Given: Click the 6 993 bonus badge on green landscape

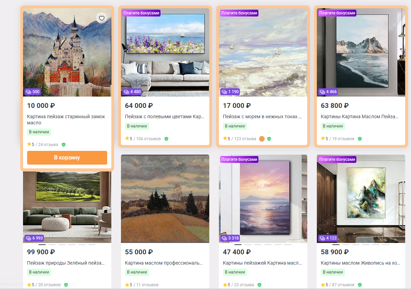Looking at the screenshot, I should pyautogui.click(x=34, y=238).
